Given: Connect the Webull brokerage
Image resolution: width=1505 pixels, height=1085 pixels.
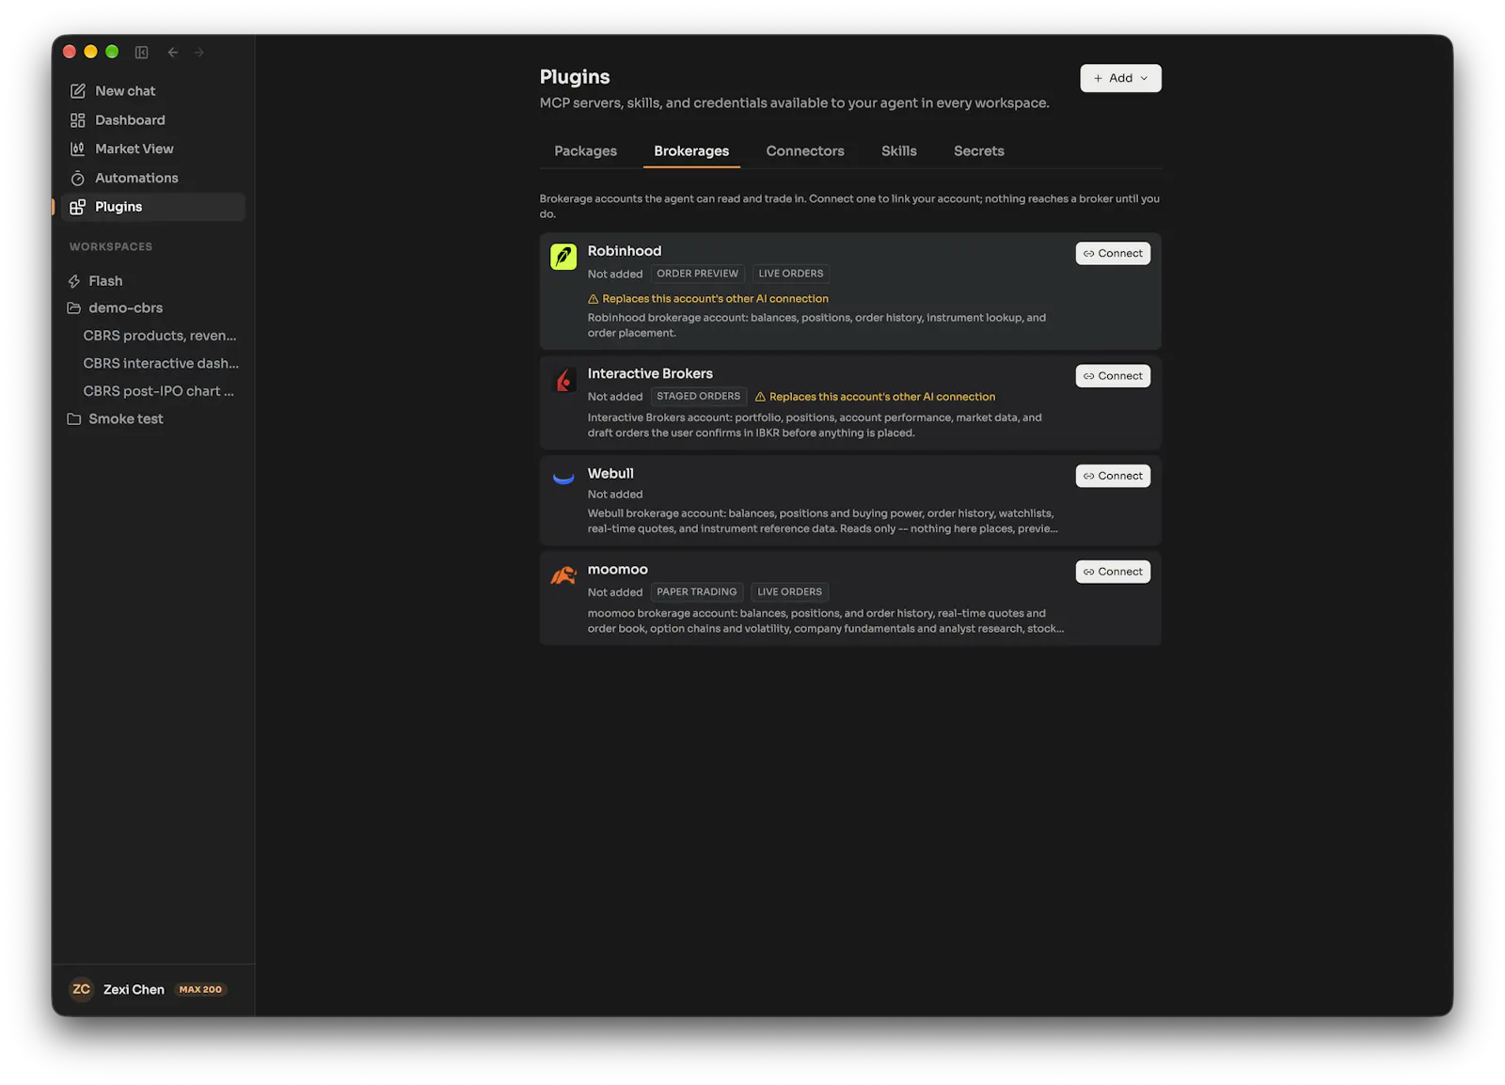Looking at the screenshot, I should [x=1113, y=476].
